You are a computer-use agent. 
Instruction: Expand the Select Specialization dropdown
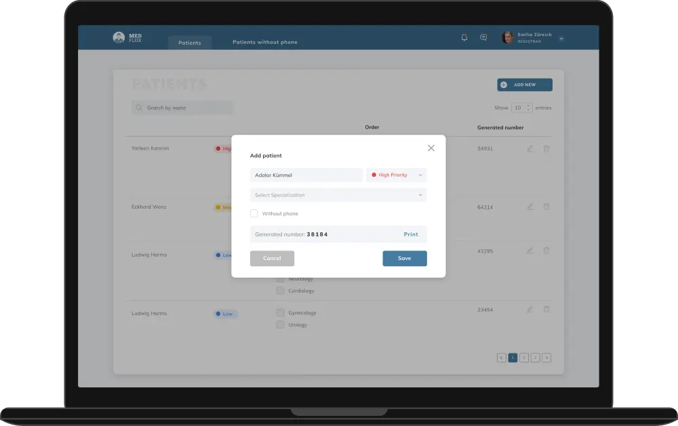pyautogui.click(x=338, y=195)
